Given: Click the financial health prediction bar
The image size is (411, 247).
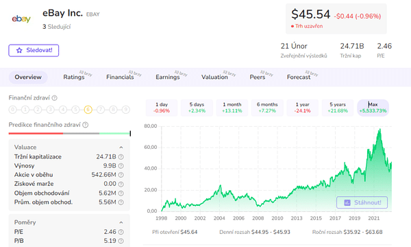Looking at the screenshot, I should click(69, 134).
